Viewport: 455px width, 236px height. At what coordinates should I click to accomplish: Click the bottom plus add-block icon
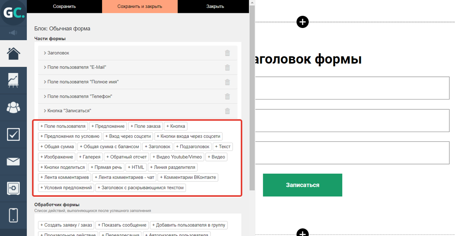302,233
